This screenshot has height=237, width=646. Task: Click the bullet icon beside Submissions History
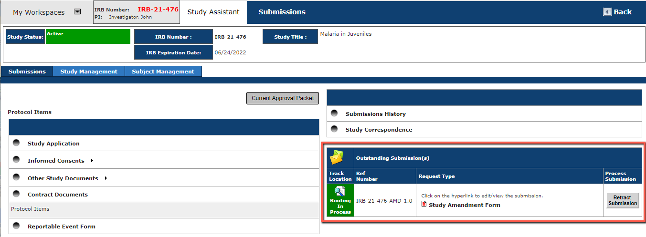click(x=335, y=113)
